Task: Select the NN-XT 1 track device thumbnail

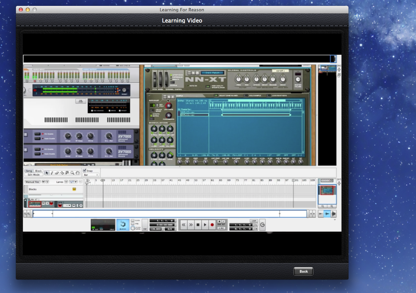Action: pyautogui.click(x=35, y=204)
